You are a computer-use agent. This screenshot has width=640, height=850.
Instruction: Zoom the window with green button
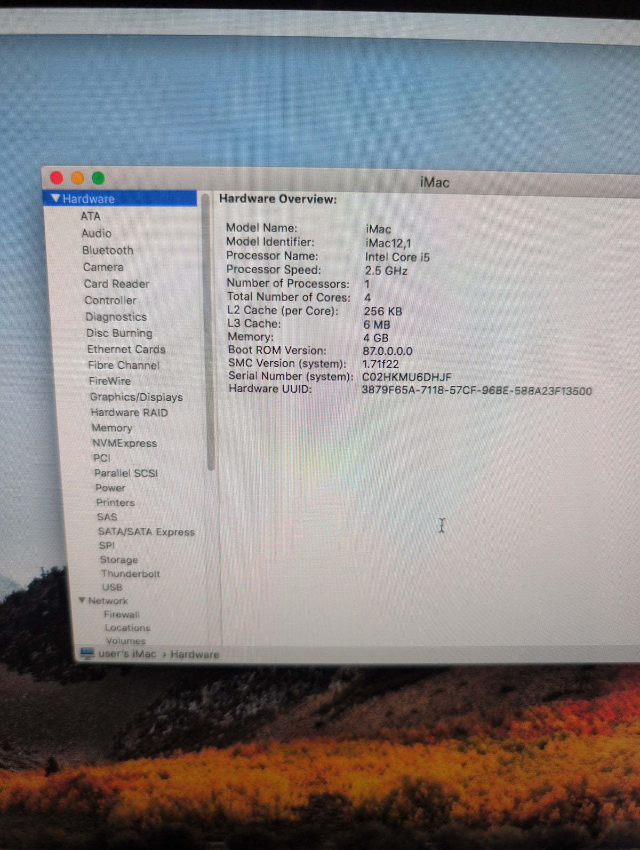tap(98, 178)
